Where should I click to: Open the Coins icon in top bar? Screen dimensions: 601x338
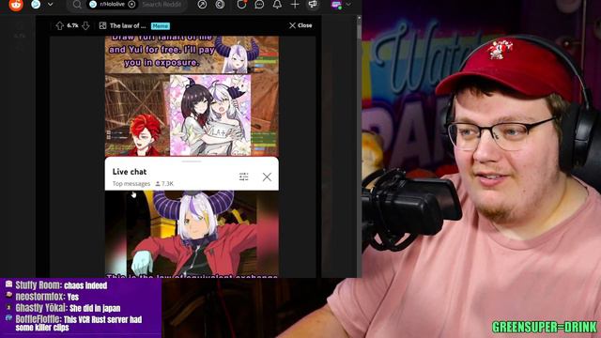tap(220, 5)
